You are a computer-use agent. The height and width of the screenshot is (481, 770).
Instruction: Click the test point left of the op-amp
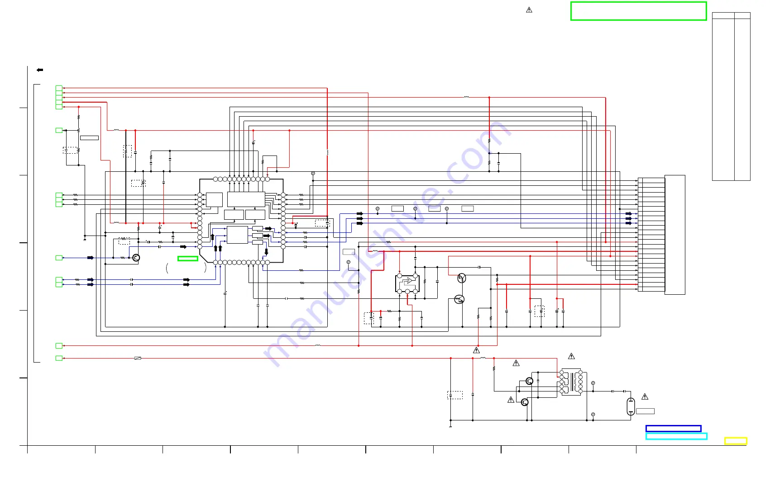click(x=348, y=262)
